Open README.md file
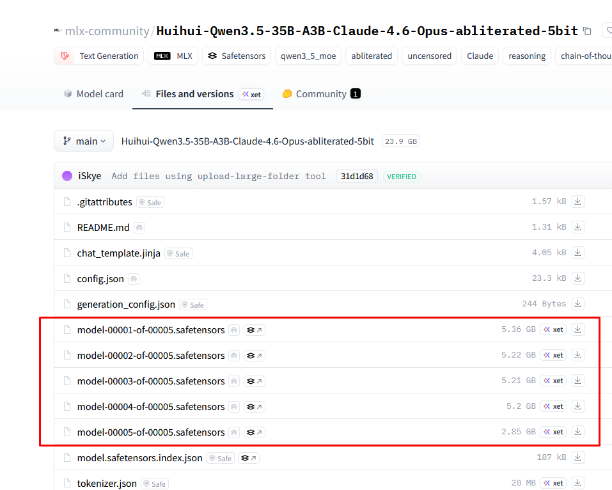This screenshot has height=490, width=612. (x=104, y=228)
